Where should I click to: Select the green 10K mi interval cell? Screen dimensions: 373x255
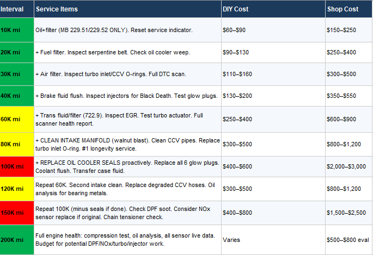[x=16, y=29]
